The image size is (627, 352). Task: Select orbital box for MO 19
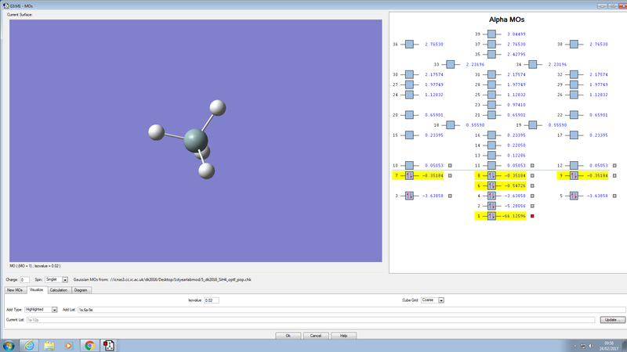[x=533, y=125]
